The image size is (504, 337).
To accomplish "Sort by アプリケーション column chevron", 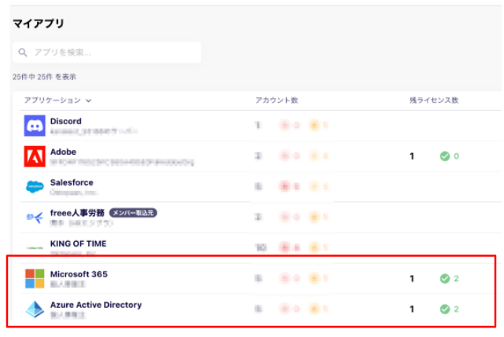I will click(89, 101).
